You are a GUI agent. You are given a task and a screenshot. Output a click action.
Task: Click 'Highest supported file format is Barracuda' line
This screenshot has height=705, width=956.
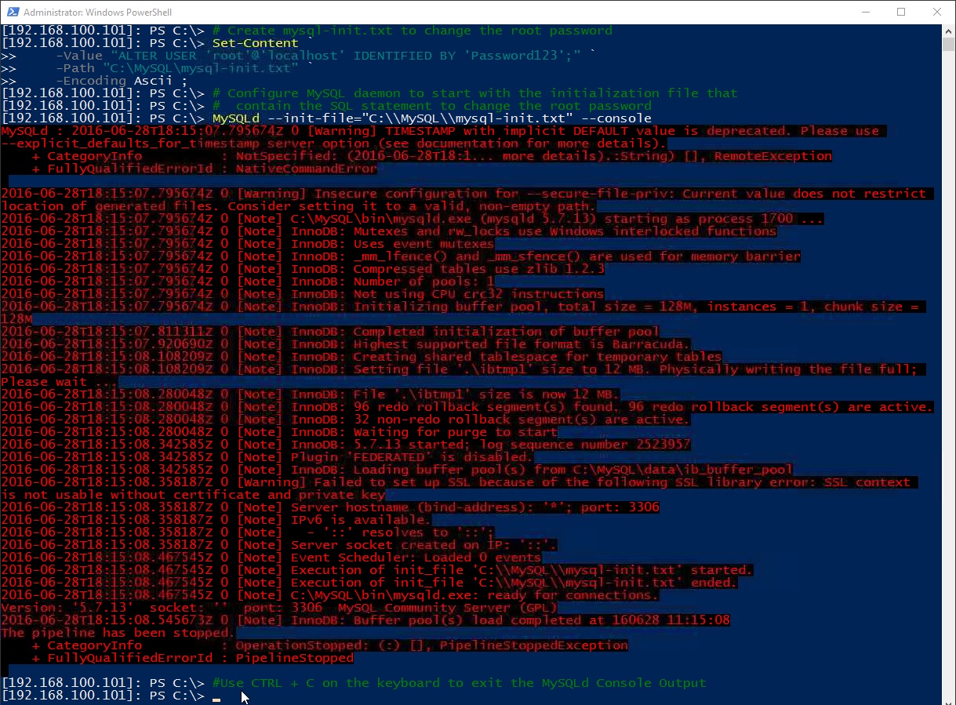[346, 344]
